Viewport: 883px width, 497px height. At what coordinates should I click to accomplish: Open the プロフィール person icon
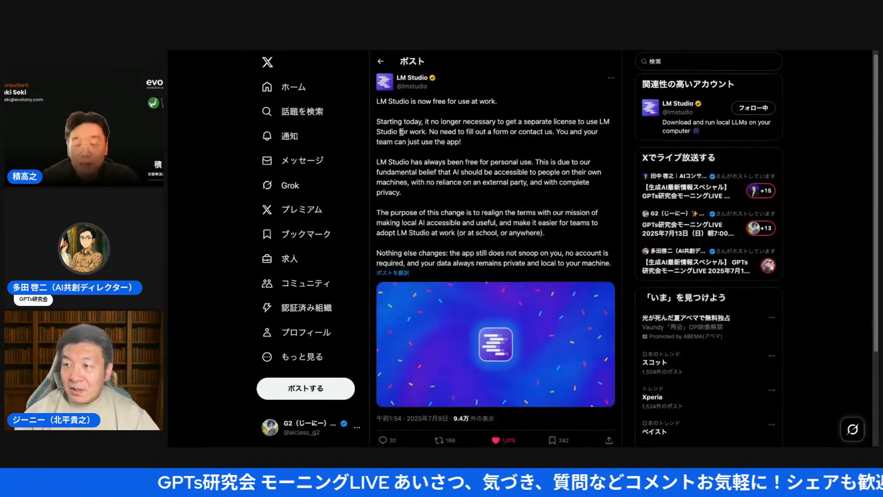[267, 332]
